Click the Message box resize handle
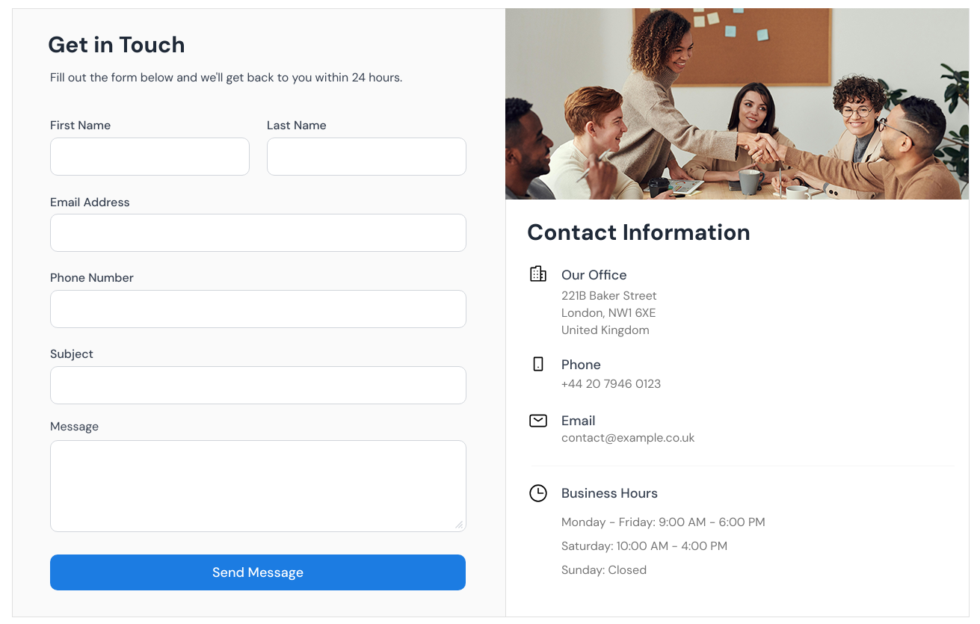This screenshot has width=980, height=624. [x=459, y=525]
